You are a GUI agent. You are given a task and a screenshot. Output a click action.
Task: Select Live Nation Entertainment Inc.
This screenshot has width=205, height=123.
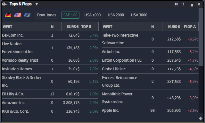point(50,48)
